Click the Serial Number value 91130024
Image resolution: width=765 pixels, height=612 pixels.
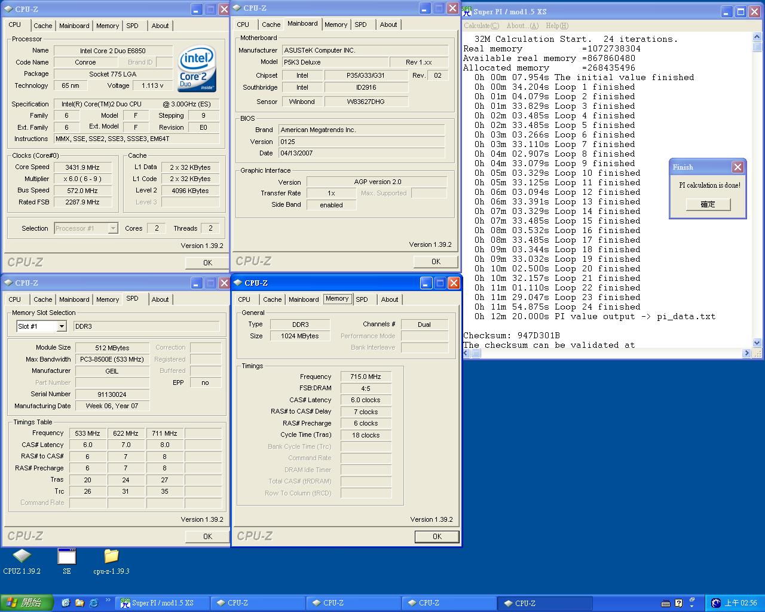click(112, 394)
